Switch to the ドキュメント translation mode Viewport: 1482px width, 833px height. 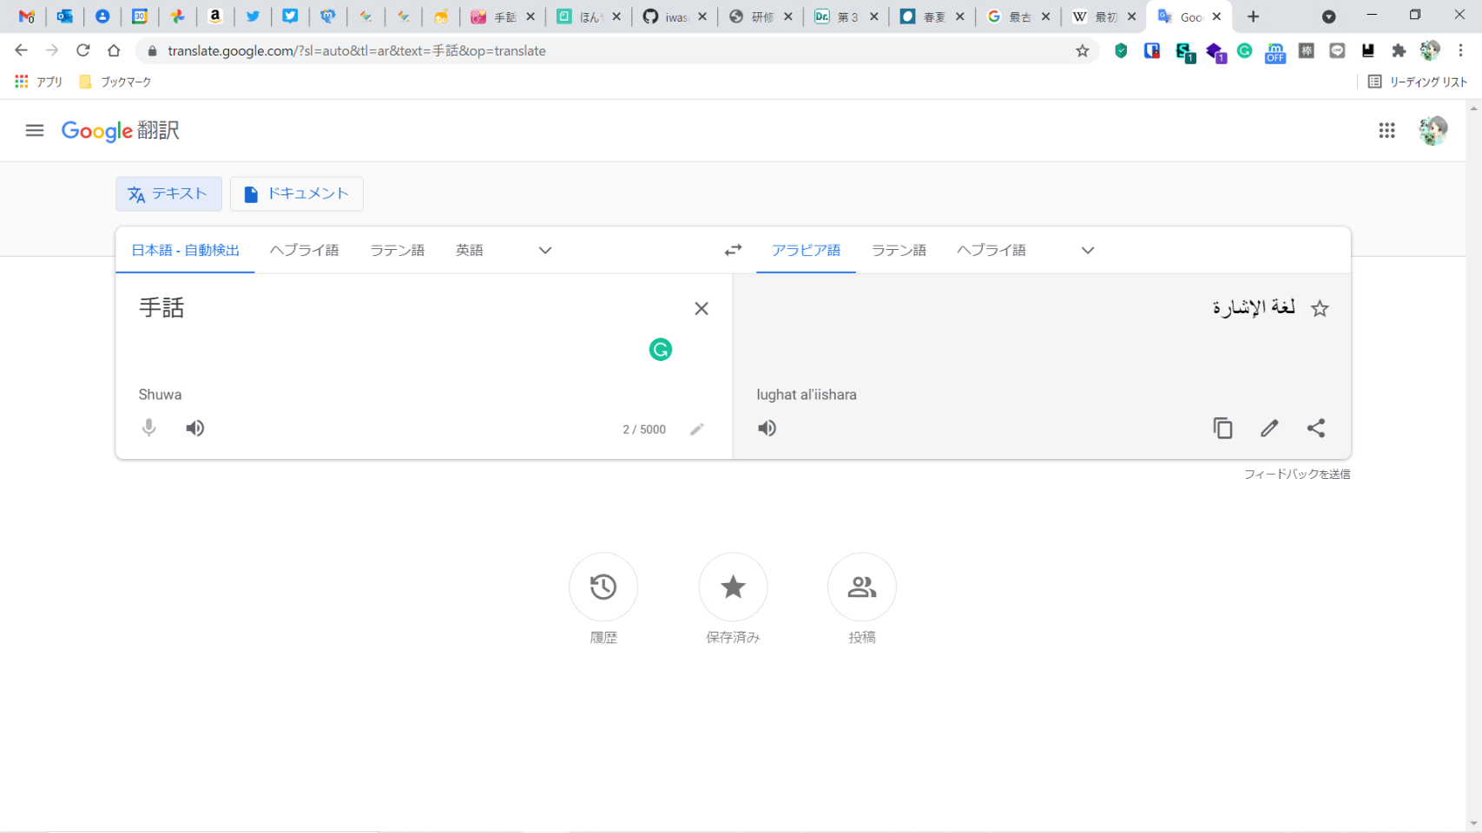tap(296, 193)
